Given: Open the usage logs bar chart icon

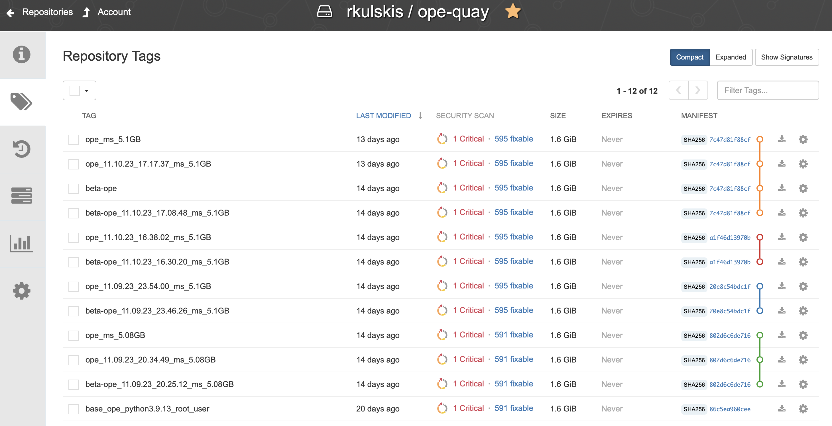Looking at the screenshot, I should click(x=21, y=243).
